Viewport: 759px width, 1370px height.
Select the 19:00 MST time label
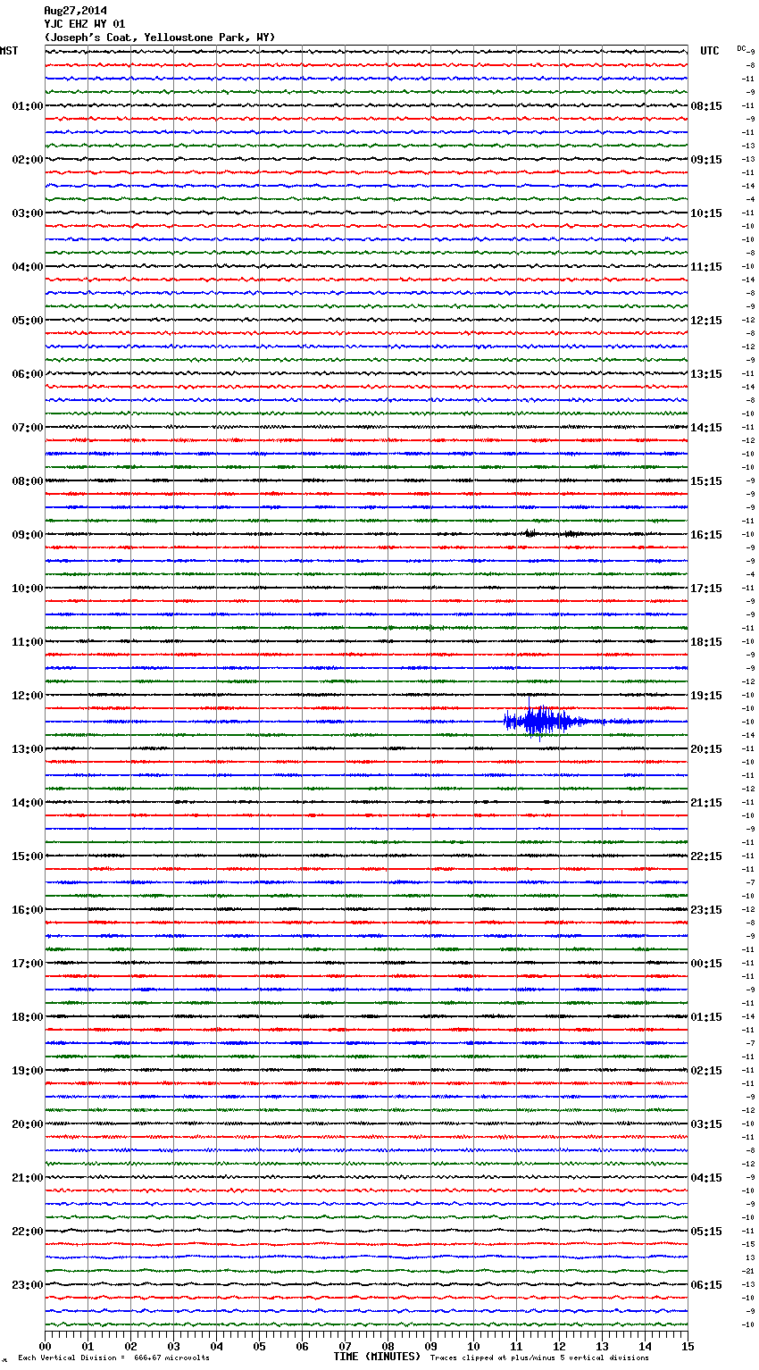(28, 1071)
